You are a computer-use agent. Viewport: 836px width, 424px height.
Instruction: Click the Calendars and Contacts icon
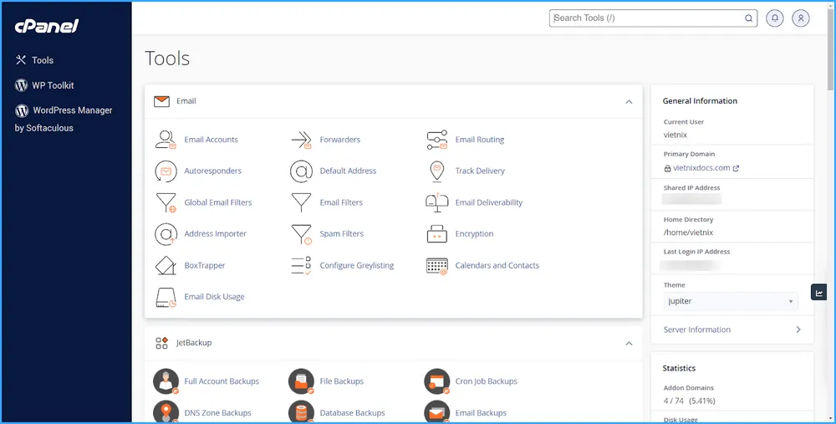(x=437, y=265)
